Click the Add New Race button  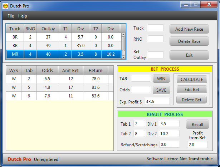[x=189, y=29]
